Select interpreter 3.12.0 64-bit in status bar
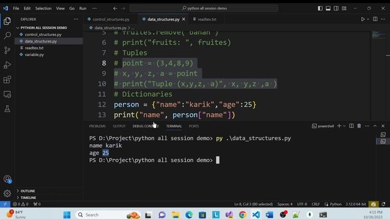Viewport: 390px width, 219px height. coord(355,204)
